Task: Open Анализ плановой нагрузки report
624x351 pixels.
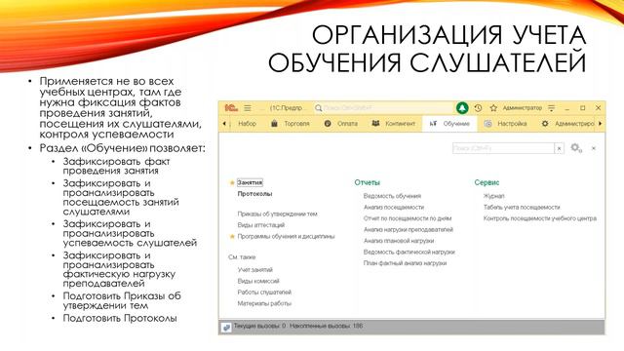Action: 399,241
